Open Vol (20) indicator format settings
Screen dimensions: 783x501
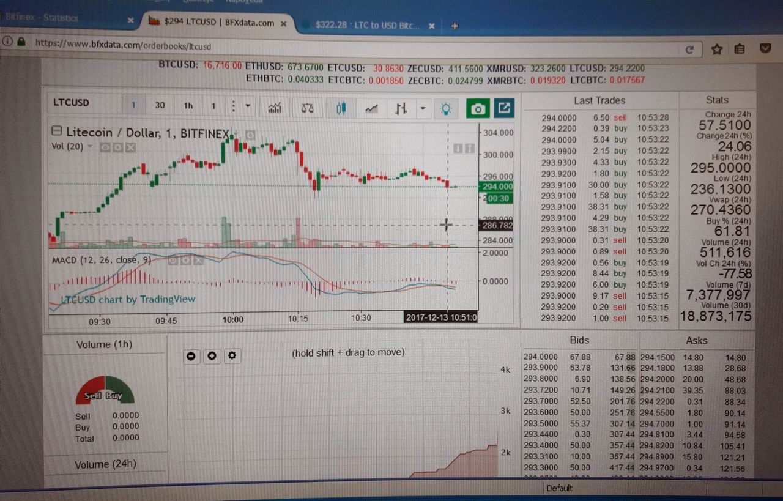coord(118,147)
